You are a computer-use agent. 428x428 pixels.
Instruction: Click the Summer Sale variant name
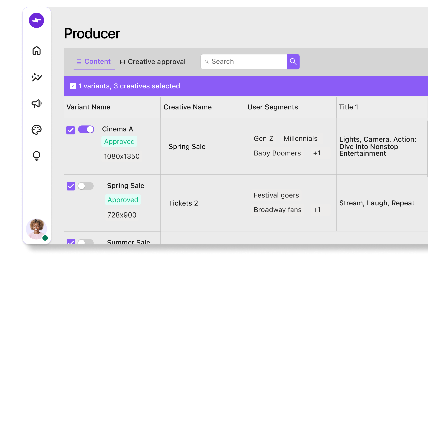click(x=129, y=242)
